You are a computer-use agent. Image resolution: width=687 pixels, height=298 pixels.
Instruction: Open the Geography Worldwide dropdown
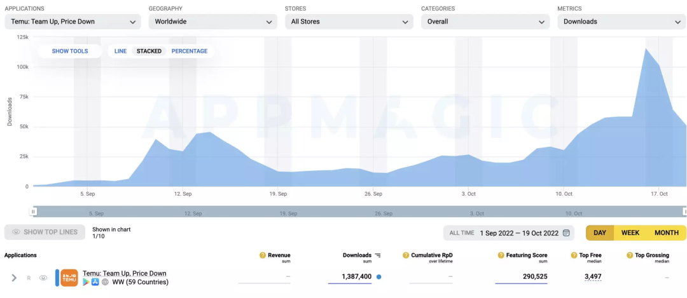[x=212, y=22]
